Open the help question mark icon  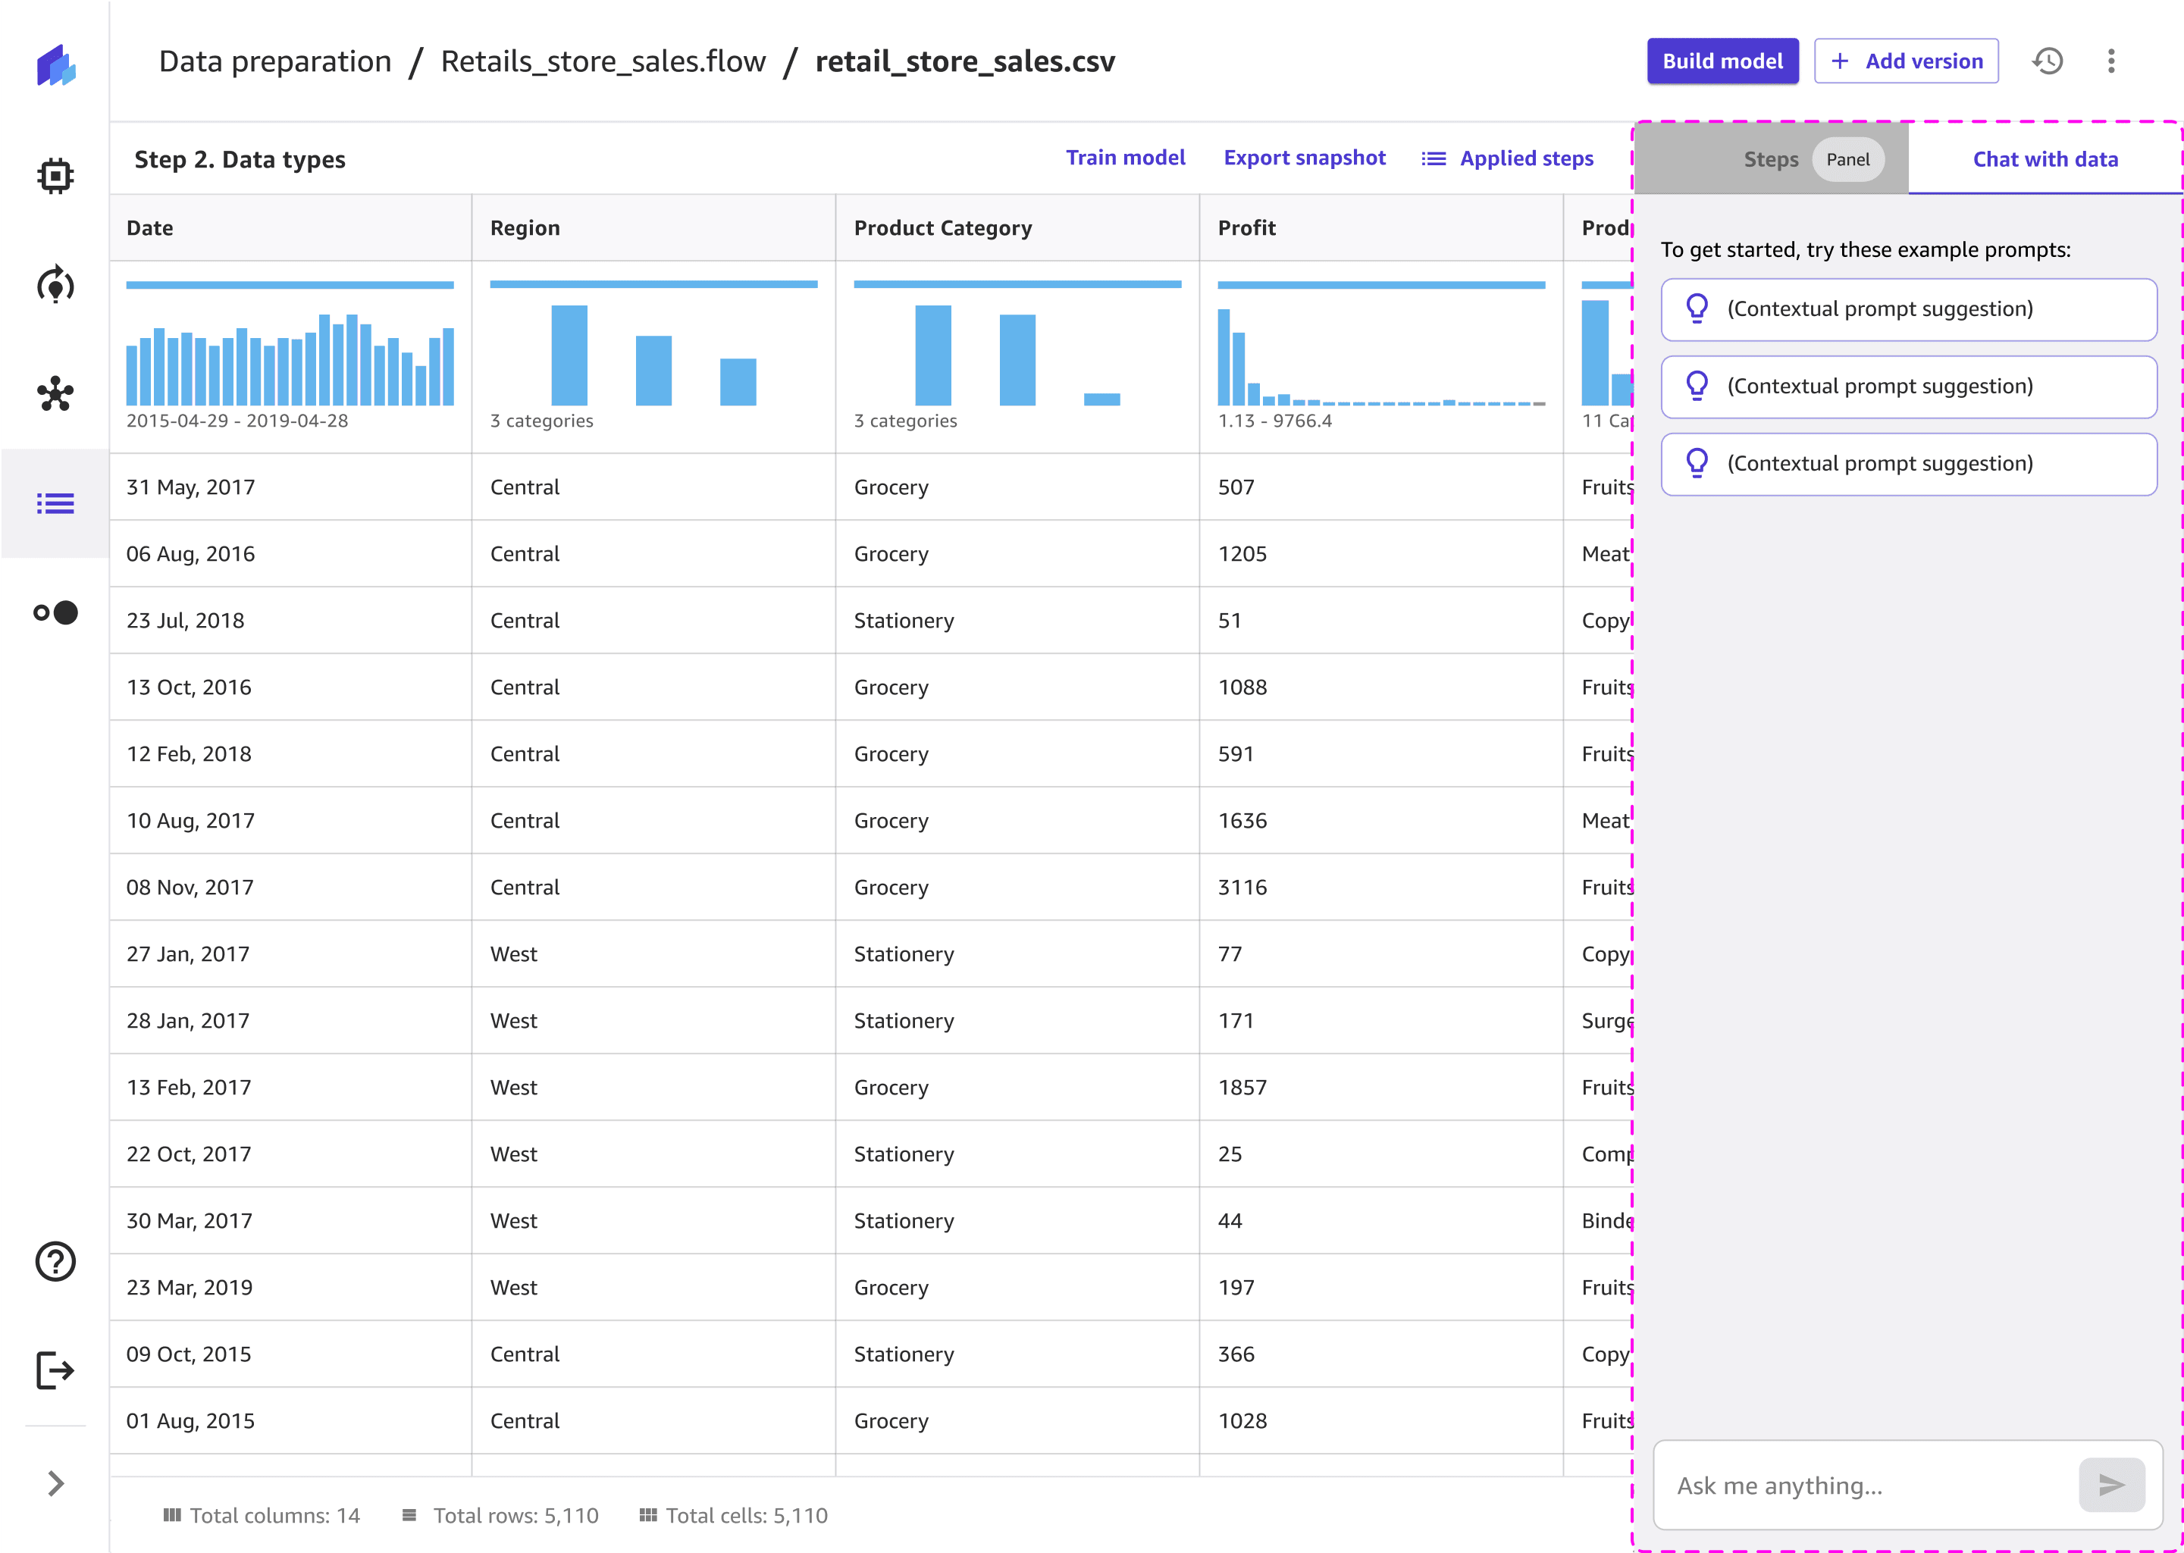[55, 1261]
